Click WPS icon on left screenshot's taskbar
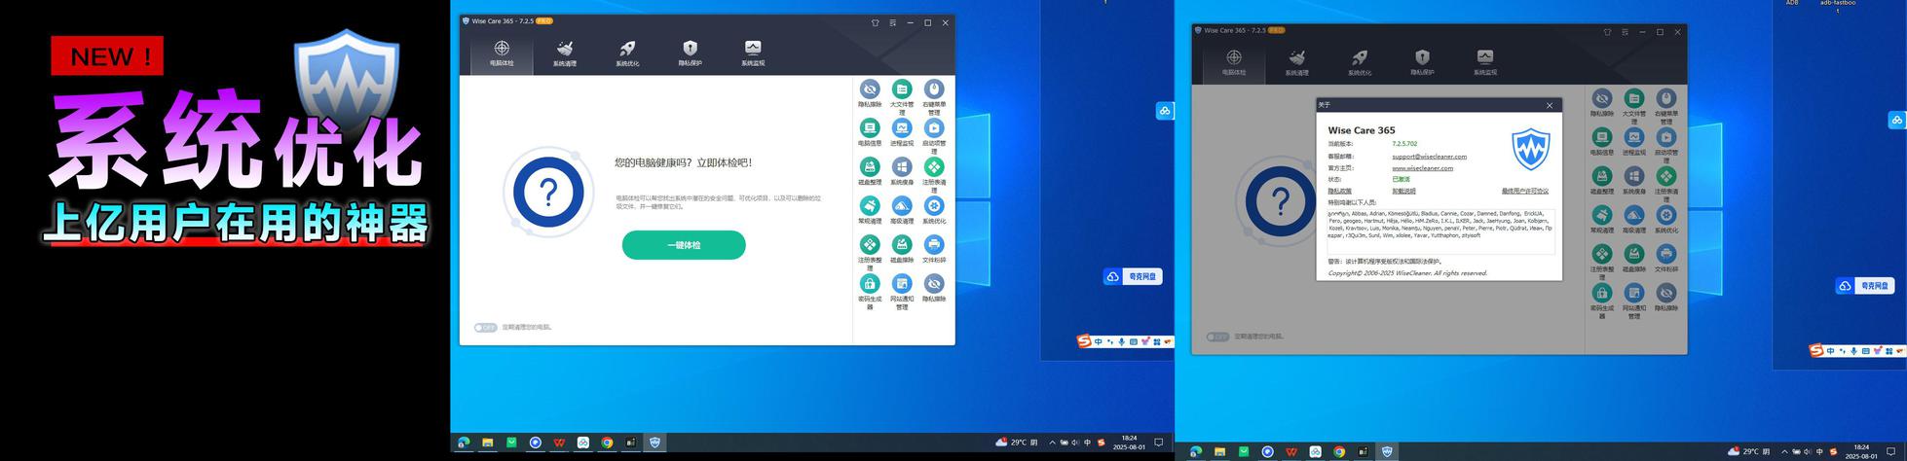 (x=559, y=443)
